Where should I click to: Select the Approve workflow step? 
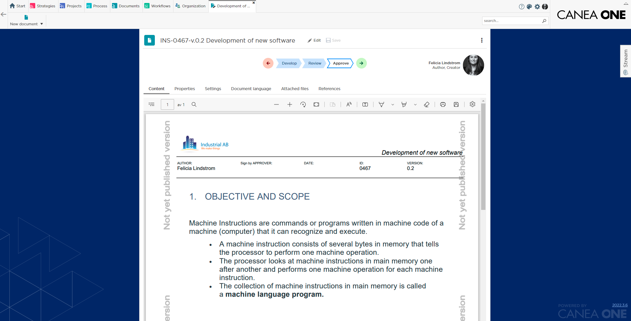pyautogui.click(x=340, y=63)
